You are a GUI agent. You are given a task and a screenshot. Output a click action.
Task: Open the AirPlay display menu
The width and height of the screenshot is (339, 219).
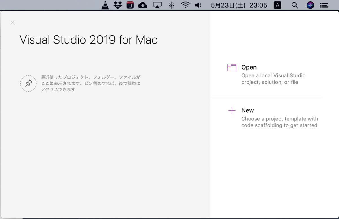click(157, 5)
